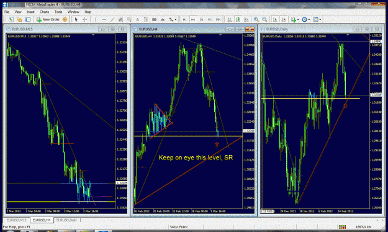The width and height of the screenshot is (388, 232).
Task: Select the text 'A' tool
Action: click(138, 19)
